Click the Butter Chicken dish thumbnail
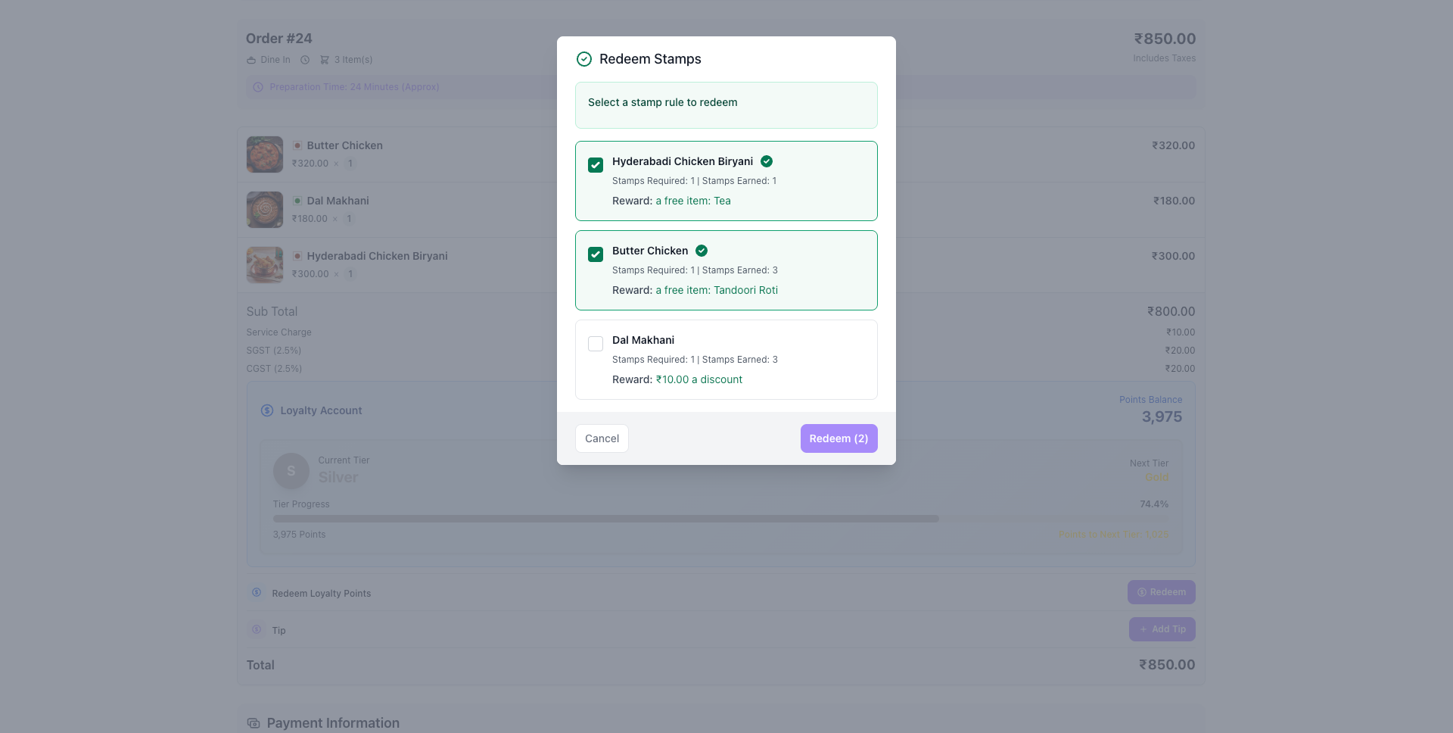 (x=264, y=154)
